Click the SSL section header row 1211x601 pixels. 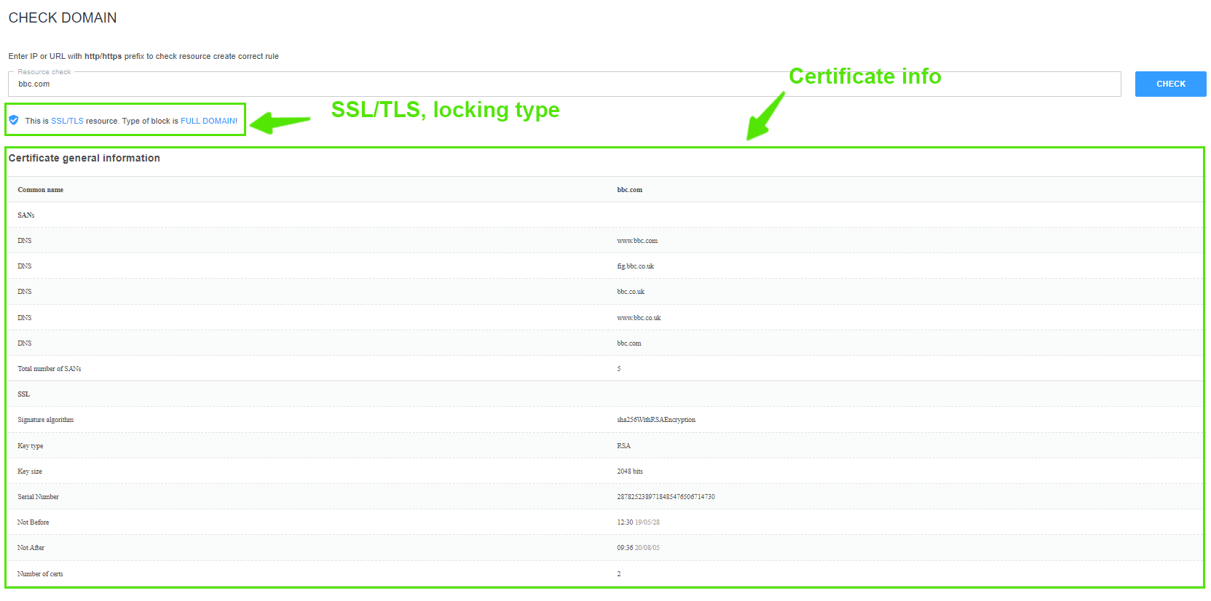24,394
